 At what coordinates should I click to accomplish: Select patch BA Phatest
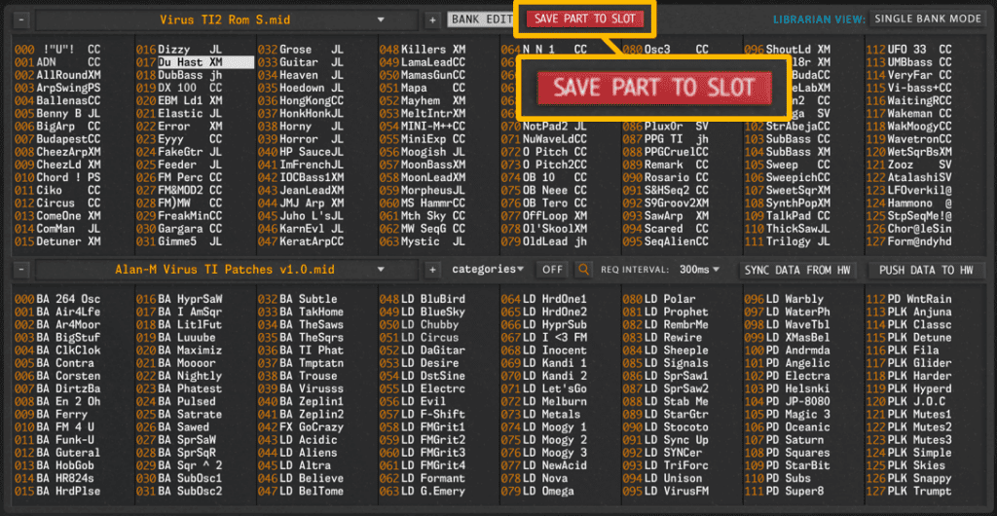[x=179, y=388]
